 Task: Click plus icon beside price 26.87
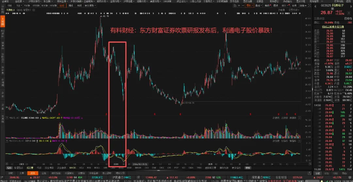coord(348,12)
